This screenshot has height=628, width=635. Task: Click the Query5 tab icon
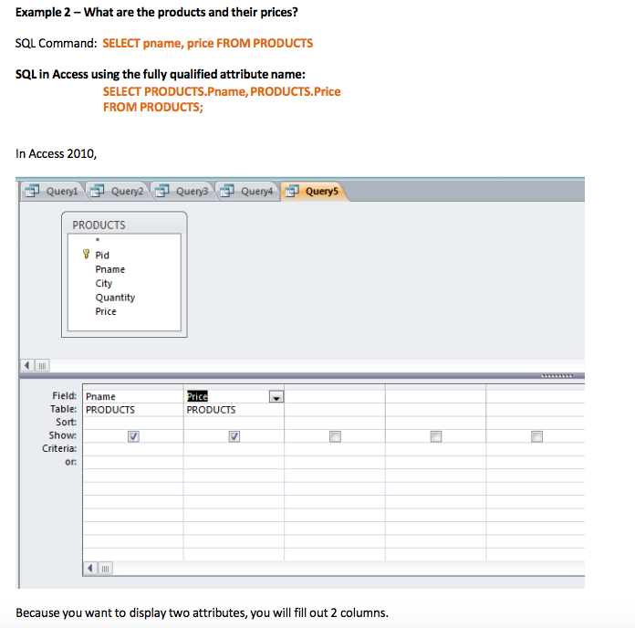pyautogui.click(x=292, y=191)
